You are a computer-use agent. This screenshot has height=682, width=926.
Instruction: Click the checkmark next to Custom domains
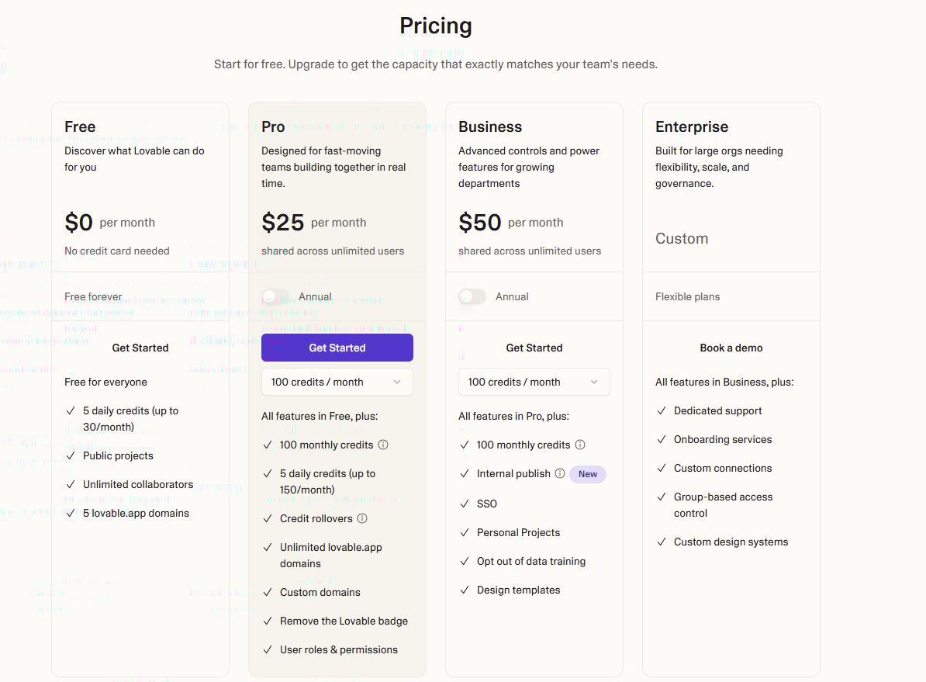(268, 592)
